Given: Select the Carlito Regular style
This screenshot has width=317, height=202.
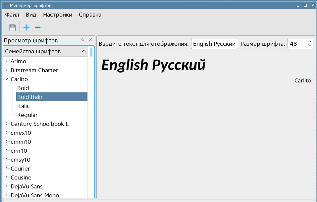Looking at the screenshot, I should 27,115.
